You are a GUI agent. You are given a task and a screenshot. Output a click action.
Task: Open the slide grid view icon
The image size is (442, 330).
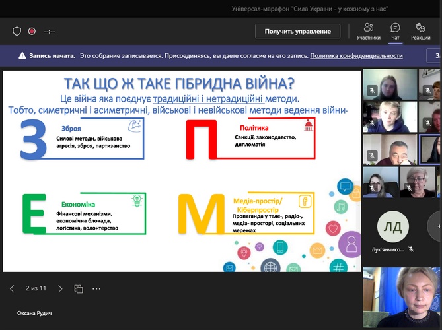click(79, 288)
